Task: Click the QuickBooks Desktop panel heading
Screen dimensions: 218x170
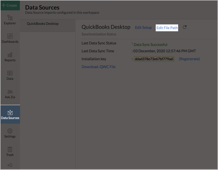Action: 106,27
